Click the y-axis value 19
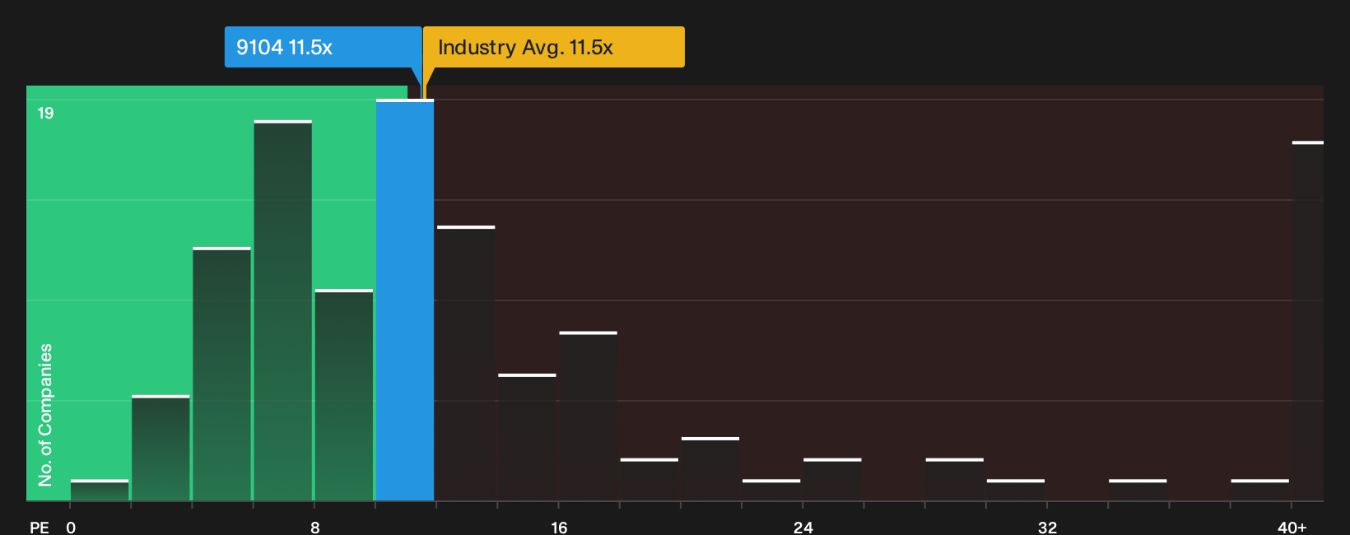Viewport: 1350px width, 535px height. pos(45,114)
